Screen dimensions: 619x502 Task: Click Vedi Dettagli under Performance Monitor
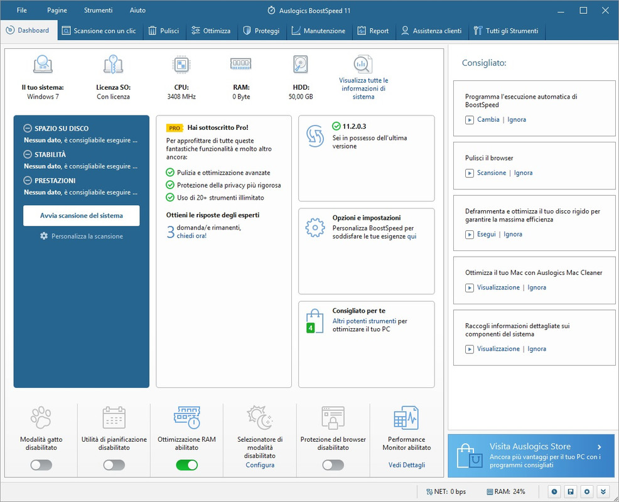pyautogui.click(x=407, y=465)
